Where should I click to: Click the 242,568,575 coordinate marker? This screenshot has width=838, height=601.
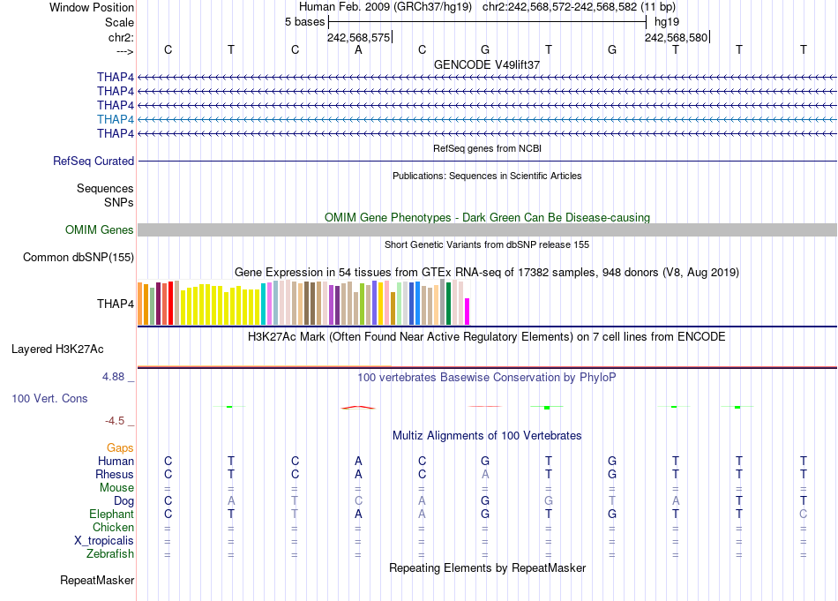click(x=359, y=37)
